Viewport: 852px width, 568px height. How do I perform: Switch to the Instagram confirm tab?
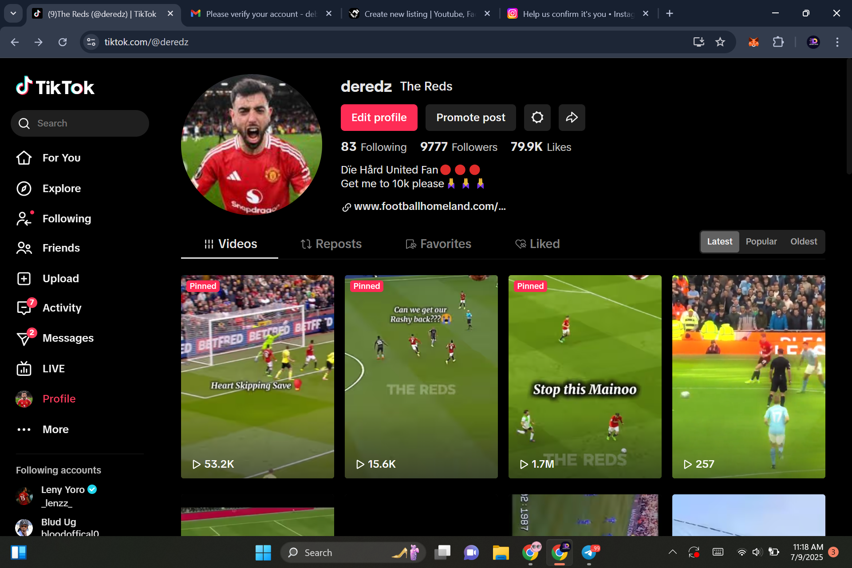[x=578, y=14]
